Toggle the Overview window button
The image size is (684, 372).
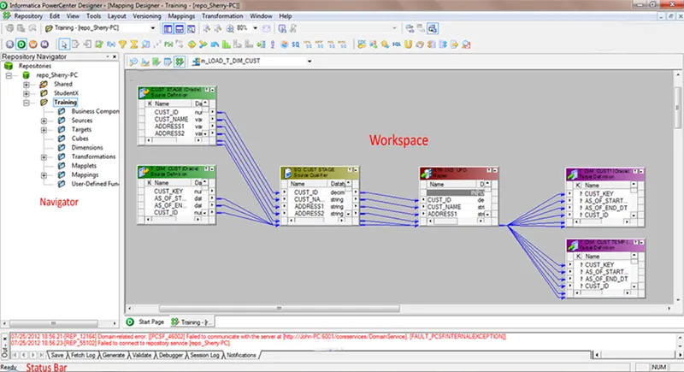191,28
